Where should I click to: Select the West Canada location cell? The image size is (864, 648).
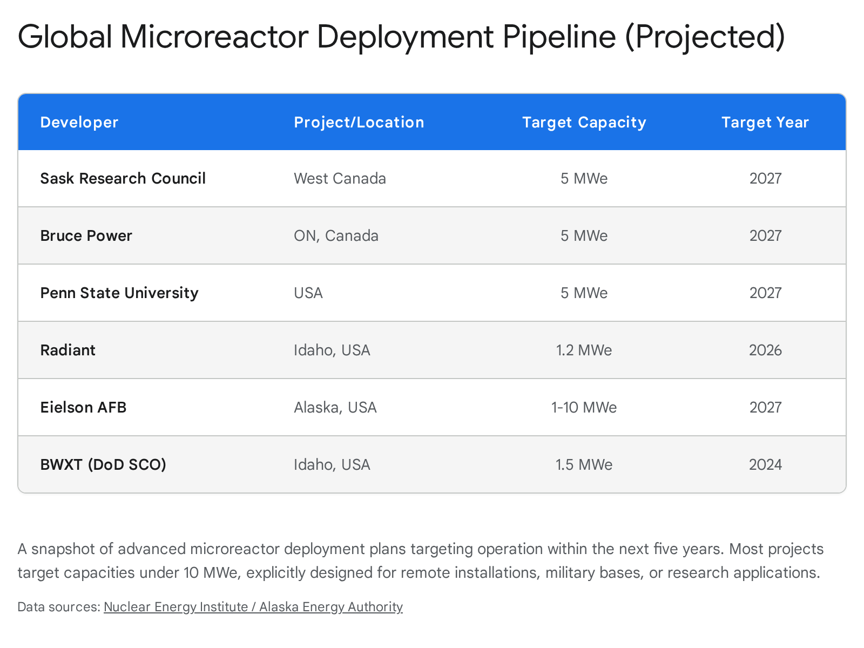[x=340, y=178]
